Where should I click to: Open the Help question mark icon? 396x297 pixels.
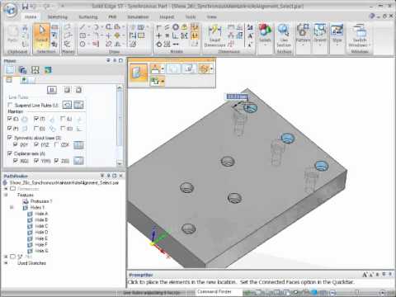[x=372, y=16]
